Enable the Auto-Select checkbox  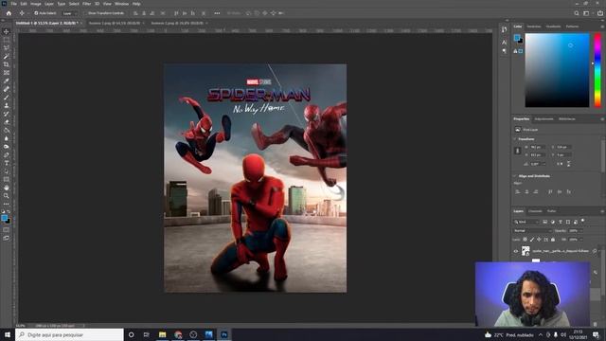click(36, 13)
